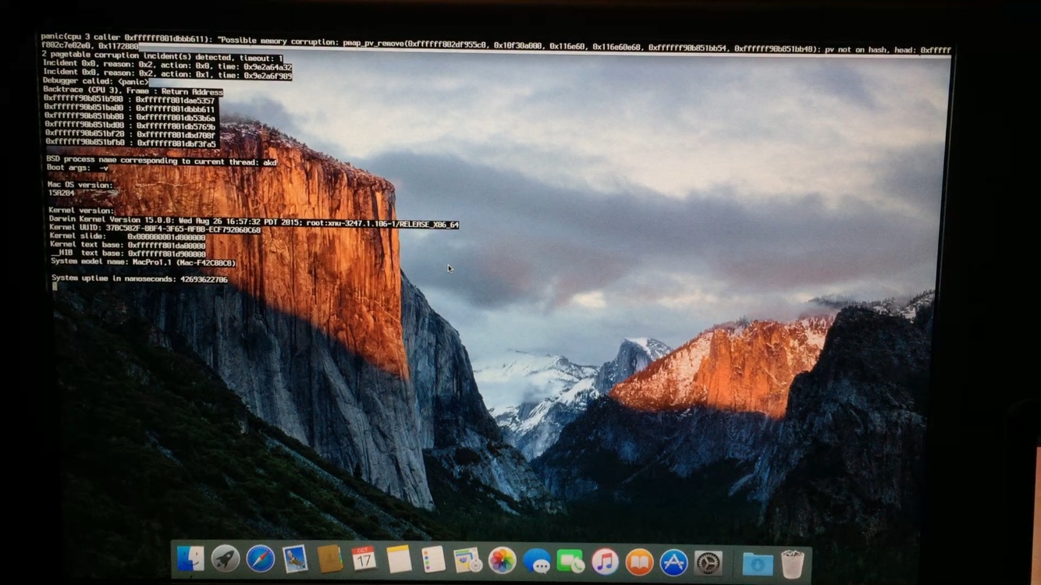Open Contacts address book in Dock
The width and height of the screenshot is (1041, 585).
pos(329,559)
